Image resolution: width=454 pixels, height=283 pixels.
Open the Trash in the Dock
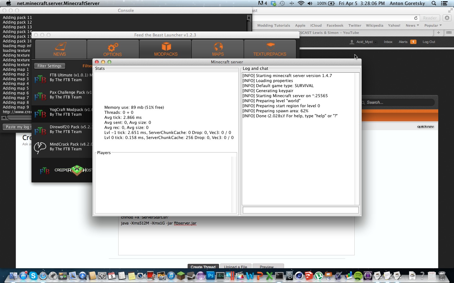(x=442, y=276)
